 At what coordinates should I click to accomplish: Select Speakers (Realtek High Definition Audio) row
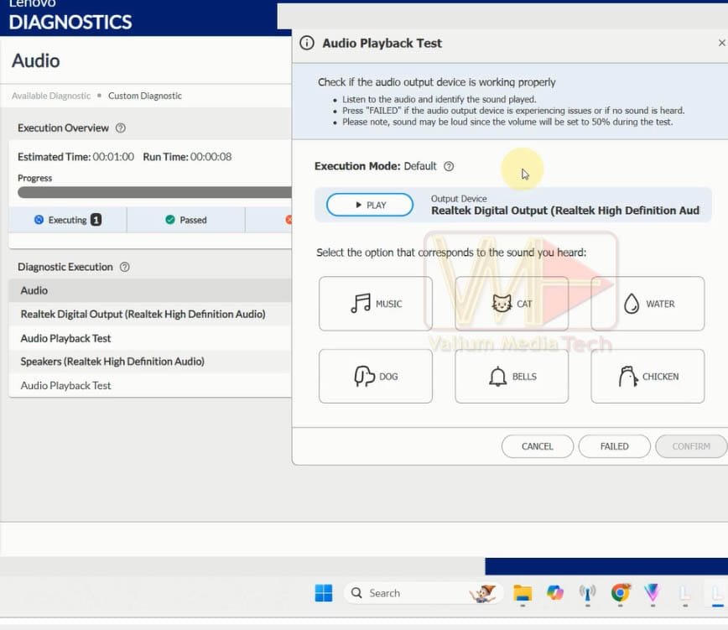coord(150,362)
